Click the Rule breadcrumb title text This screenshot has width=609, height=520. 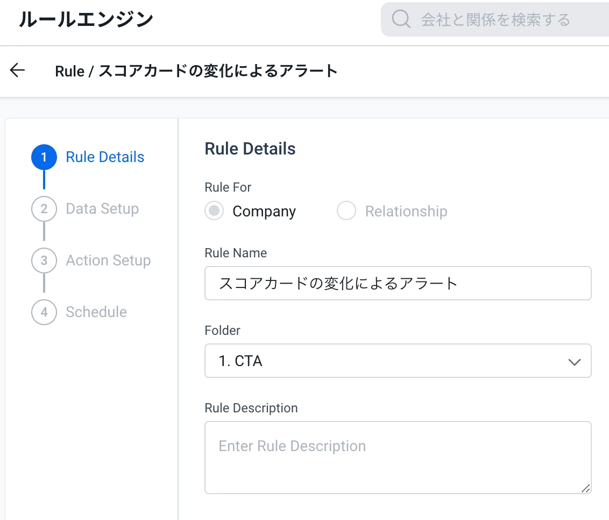[x=196, y=71]
